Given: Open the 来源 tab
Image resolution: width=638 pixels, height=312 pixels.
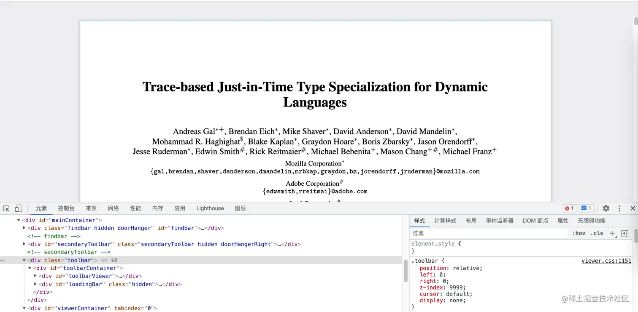Looking at the screenshot, I should point(91,208).
